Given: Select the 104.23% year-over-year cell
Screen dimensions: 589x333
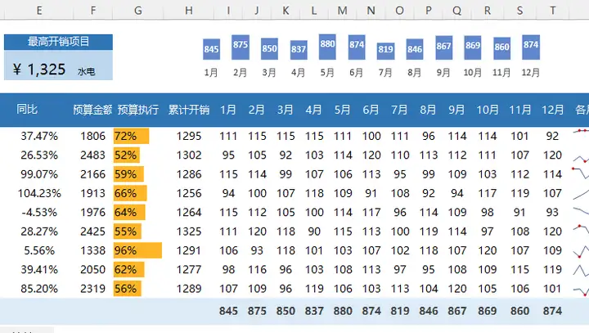Looking at the screenshot, I should pos(40,193).
